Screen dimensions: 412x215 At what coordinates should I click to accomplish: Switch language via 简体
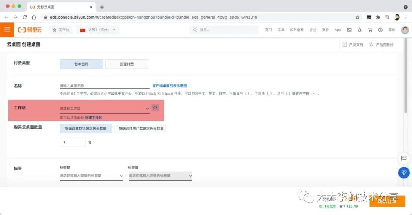392,30
